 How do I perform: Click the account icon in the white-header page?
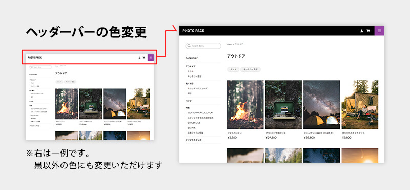click(139, 58)
